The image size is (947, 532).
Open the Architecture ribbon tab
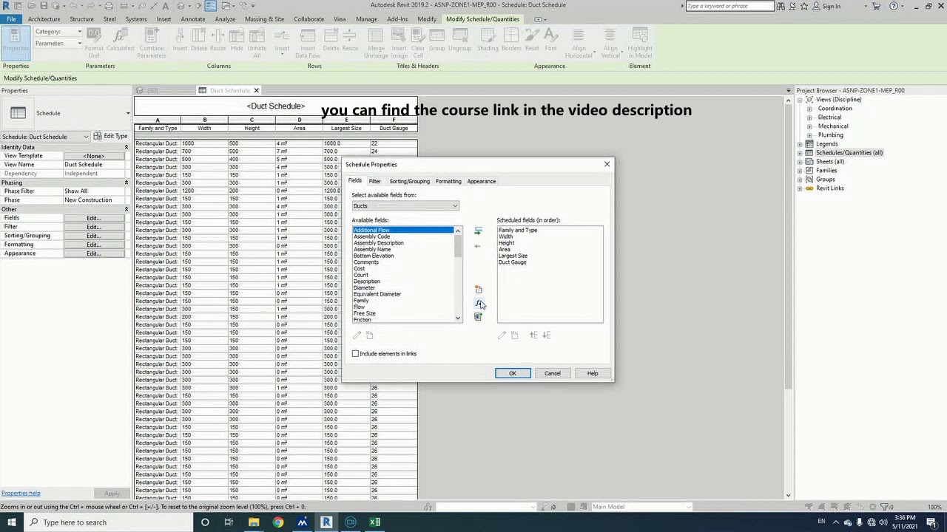tap(44, 19)
